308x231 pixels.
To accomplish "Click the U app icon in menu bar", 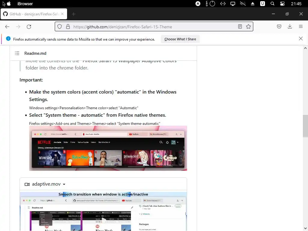I will [262, 4].
